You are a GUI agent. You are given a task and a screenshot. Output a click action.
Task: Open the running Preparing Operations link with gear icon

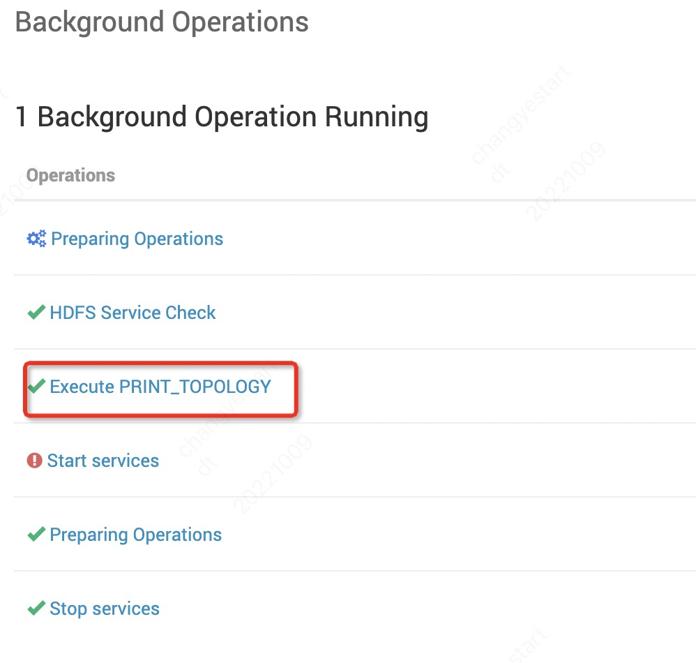pyautogui.click(x=137, y=239)
